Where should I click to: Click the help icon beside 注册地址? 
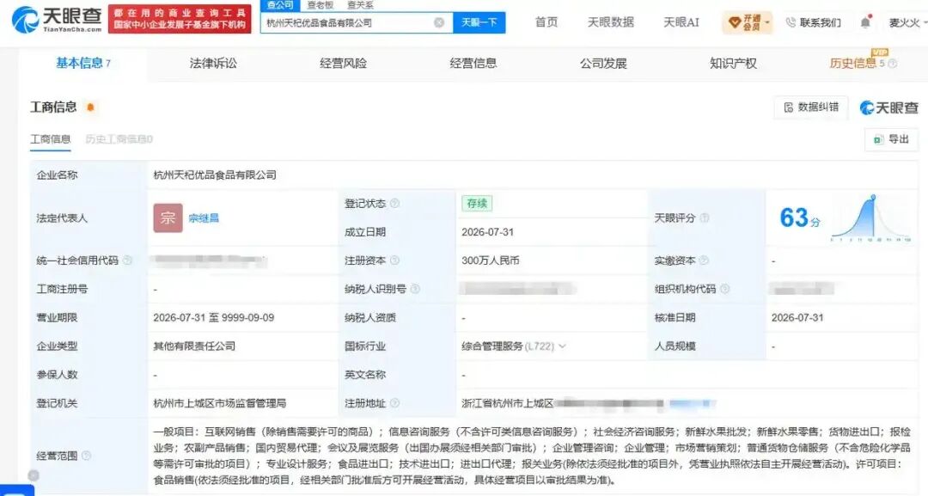tap(394, 403)
